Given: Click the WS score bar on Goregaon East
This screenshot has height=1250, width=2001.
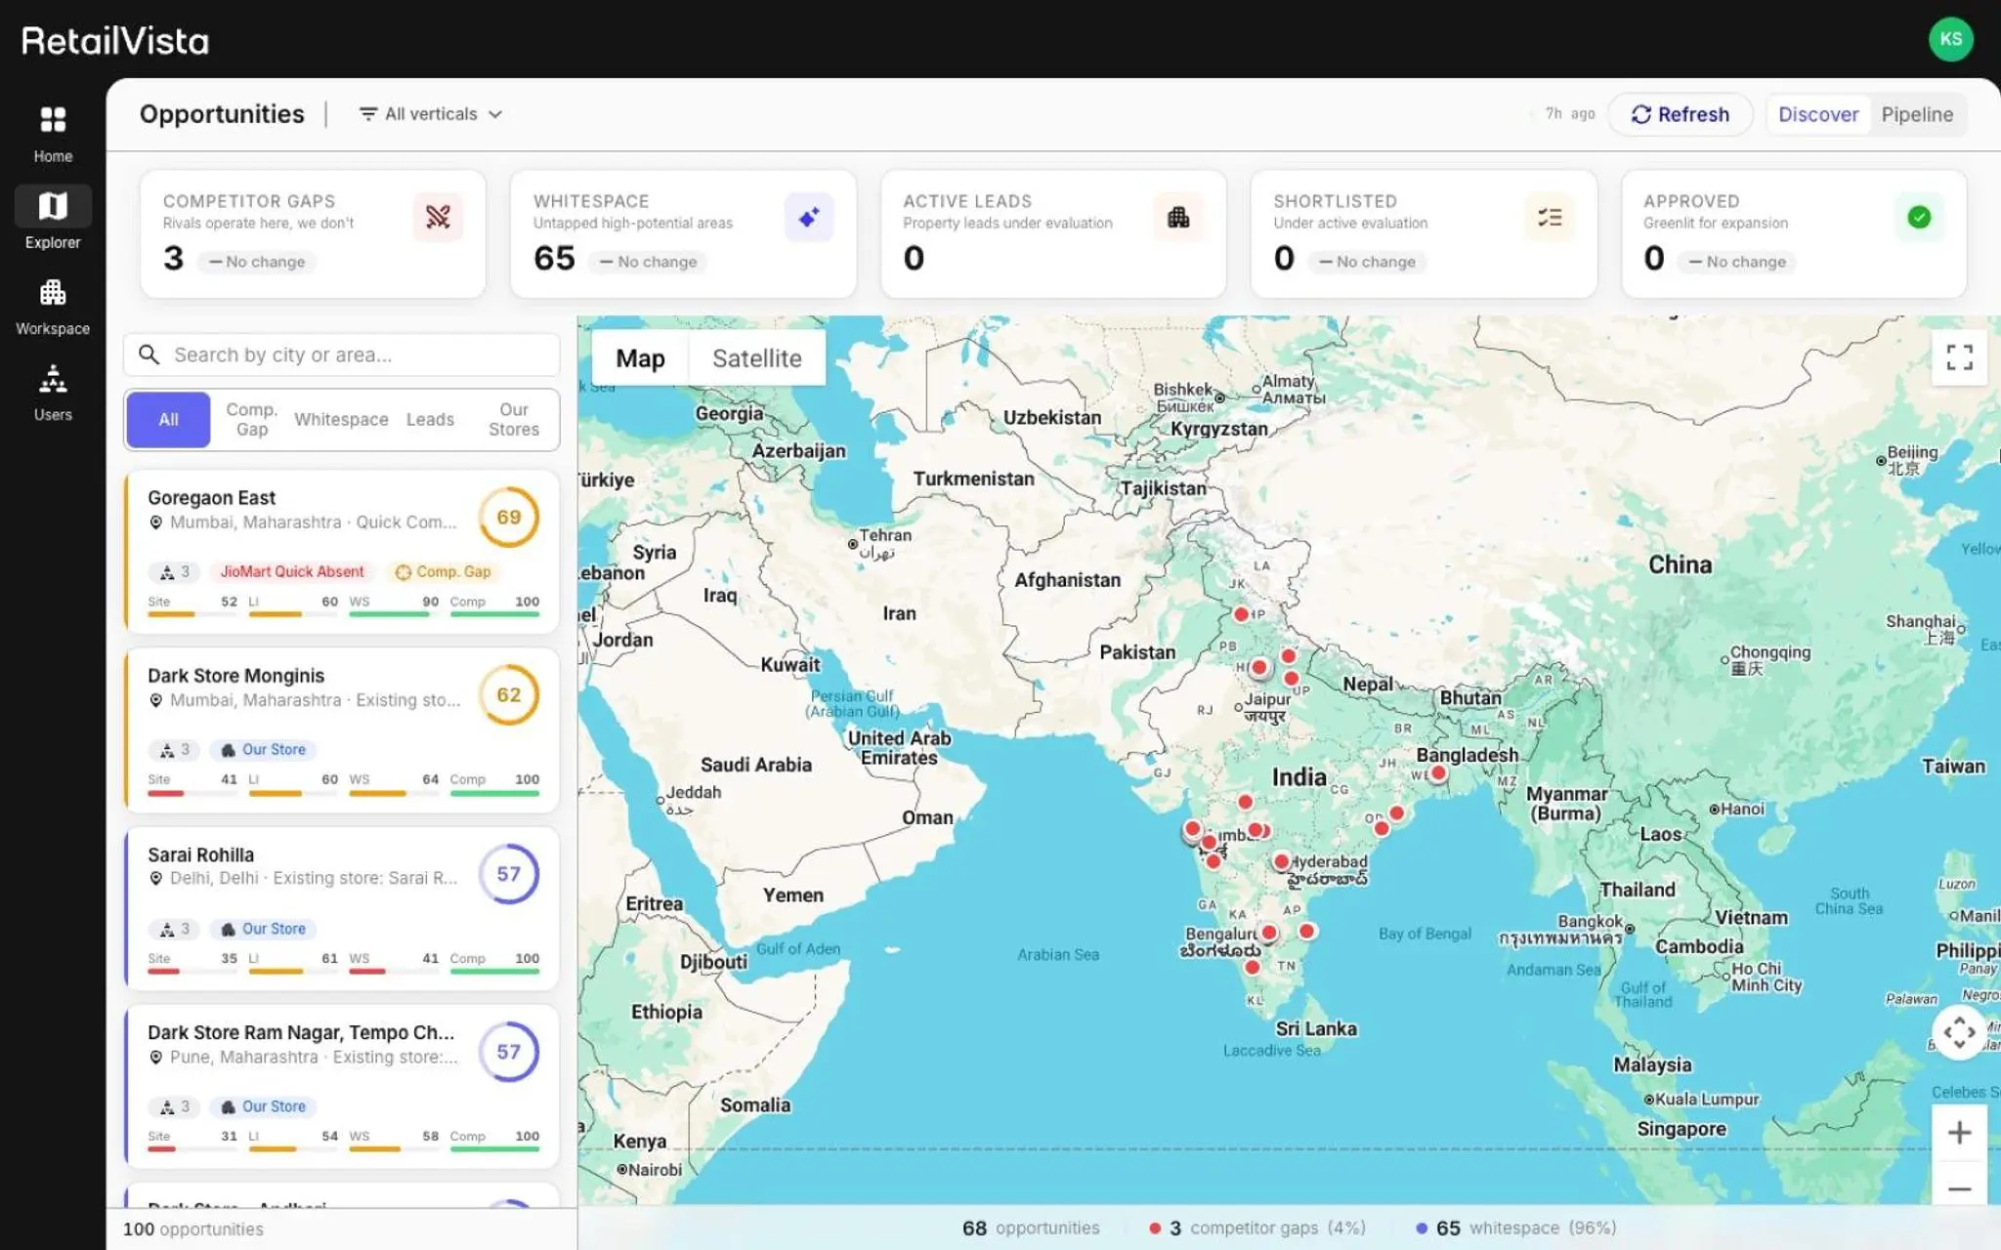Looking at the screenshot, I should click(x=394, y=613).
